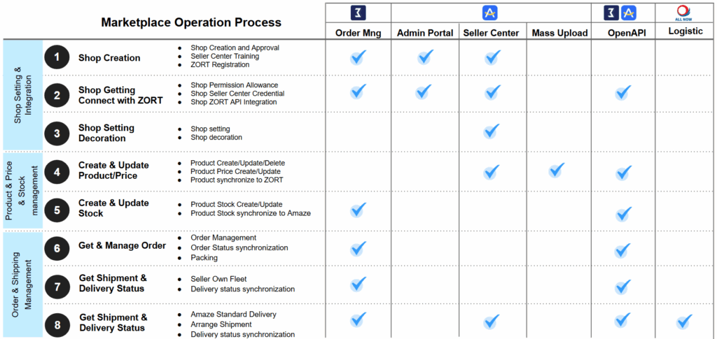This screenshot has height=339, width=717.
Task: Click the number 1 circle for Shop Creation
Action: (x=57, y=57)
